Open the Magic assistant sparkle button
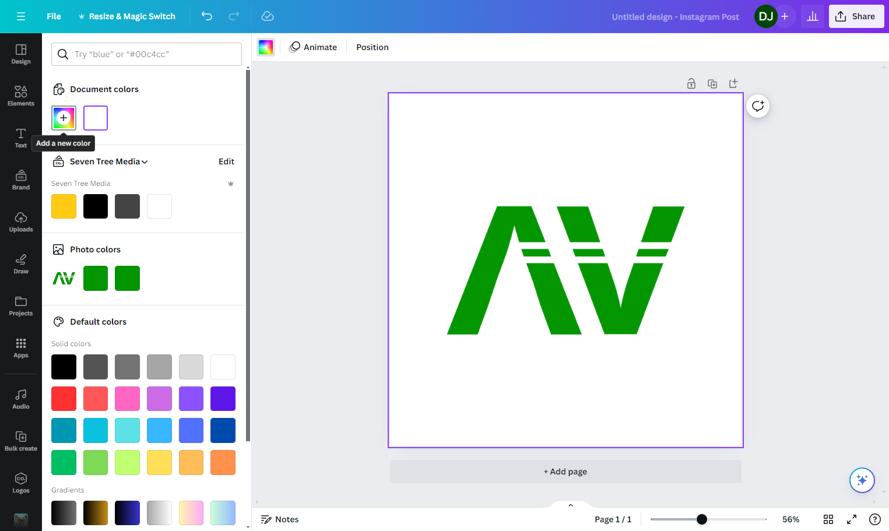 tap(862, 480)
